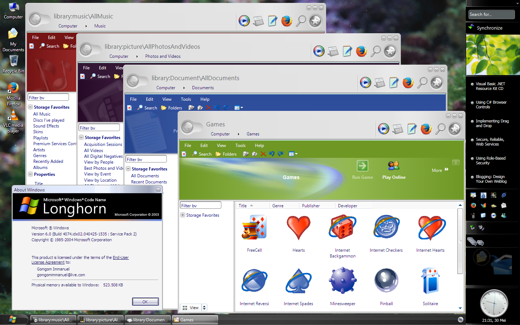Click scroll down arrow in Games list

pos(460,308)
